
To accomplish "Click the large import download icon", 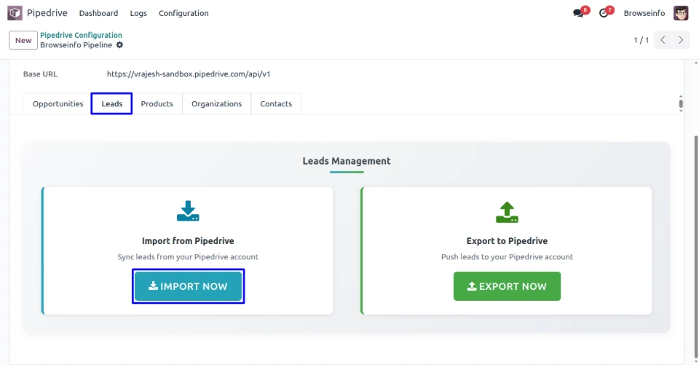I will [188, 211].
